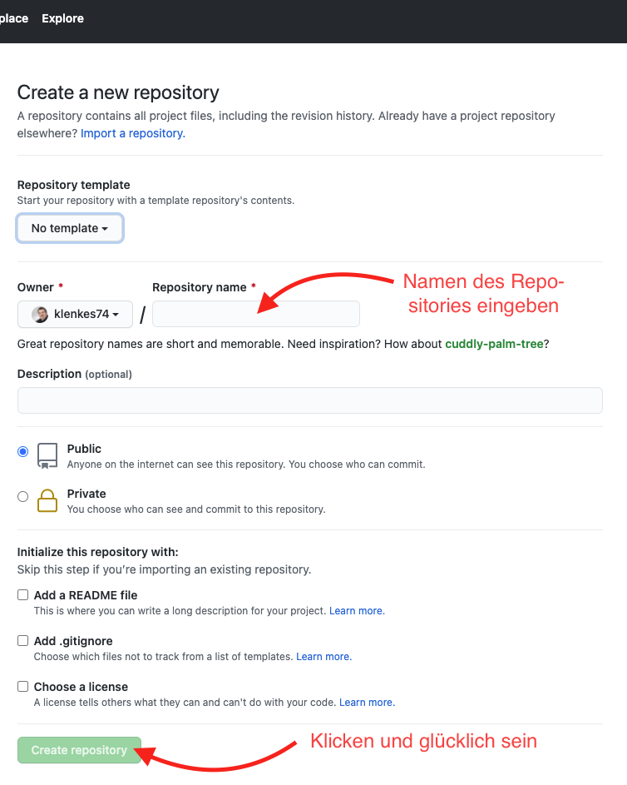Tick the Choose a license checkbox

click(x=23, y=687)
